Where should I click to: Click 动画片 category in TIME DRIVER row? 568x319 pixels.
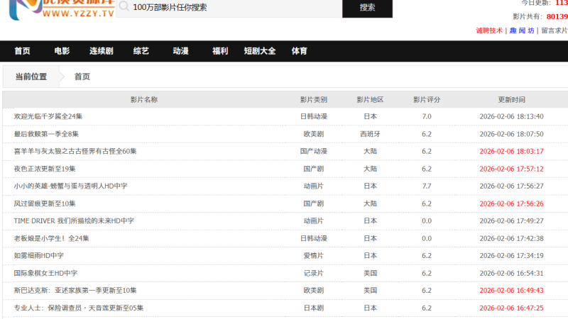point(314,220)
